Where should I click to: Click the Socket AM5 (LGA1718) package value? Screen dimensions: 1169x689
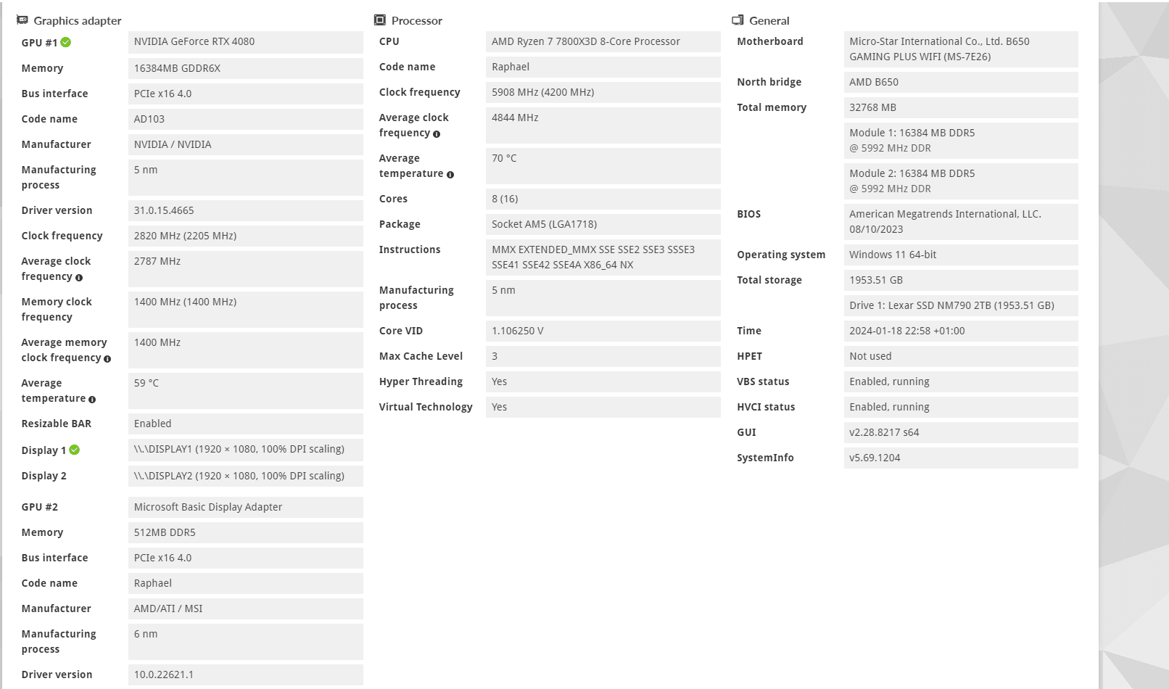click(x=603, y=224)
